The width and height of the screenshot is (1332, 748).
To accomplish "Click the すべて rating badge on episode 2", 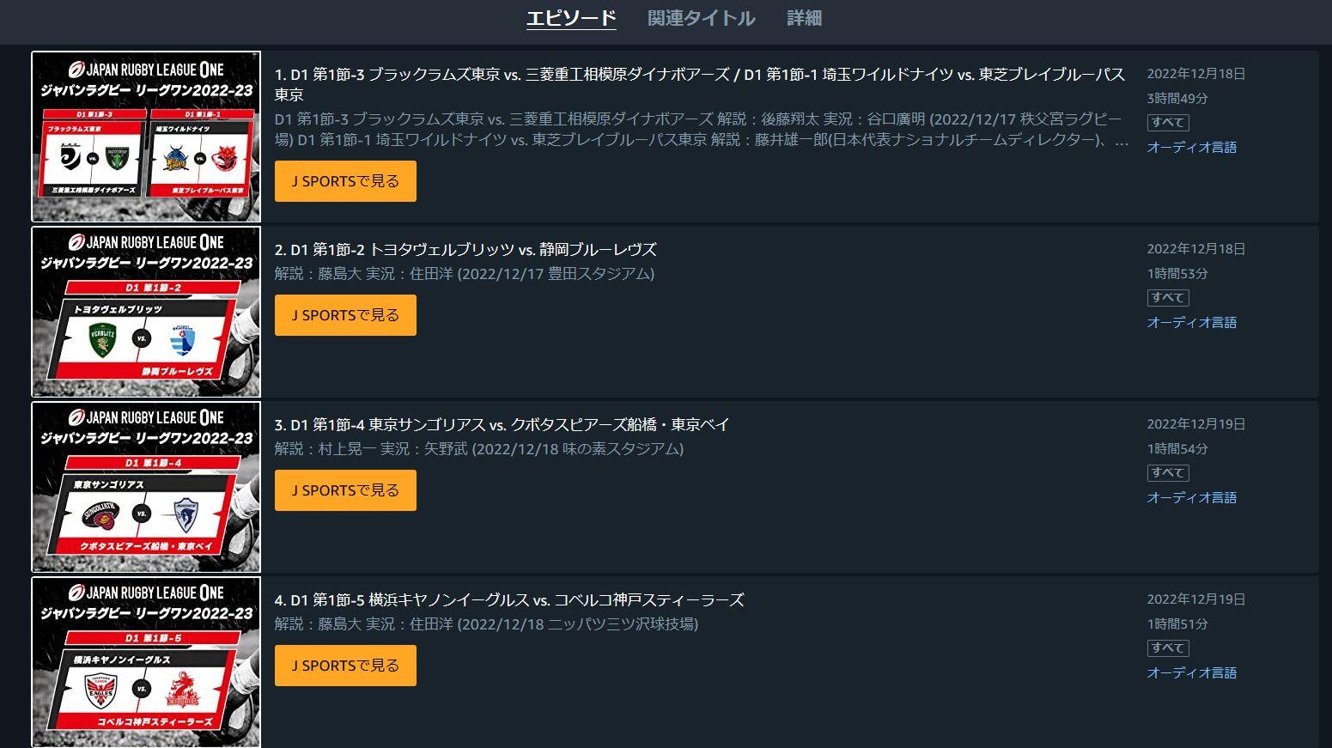I will (x=1168, y=297).
